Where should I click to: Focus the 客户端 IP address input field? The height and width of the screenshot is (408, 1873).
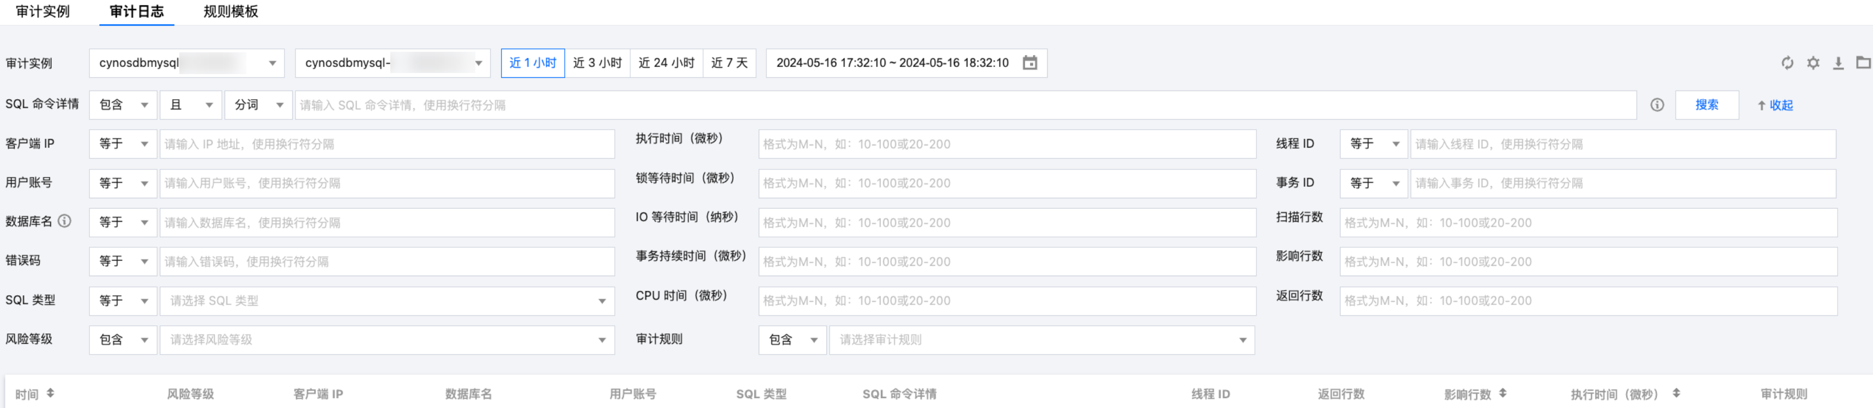387,144
